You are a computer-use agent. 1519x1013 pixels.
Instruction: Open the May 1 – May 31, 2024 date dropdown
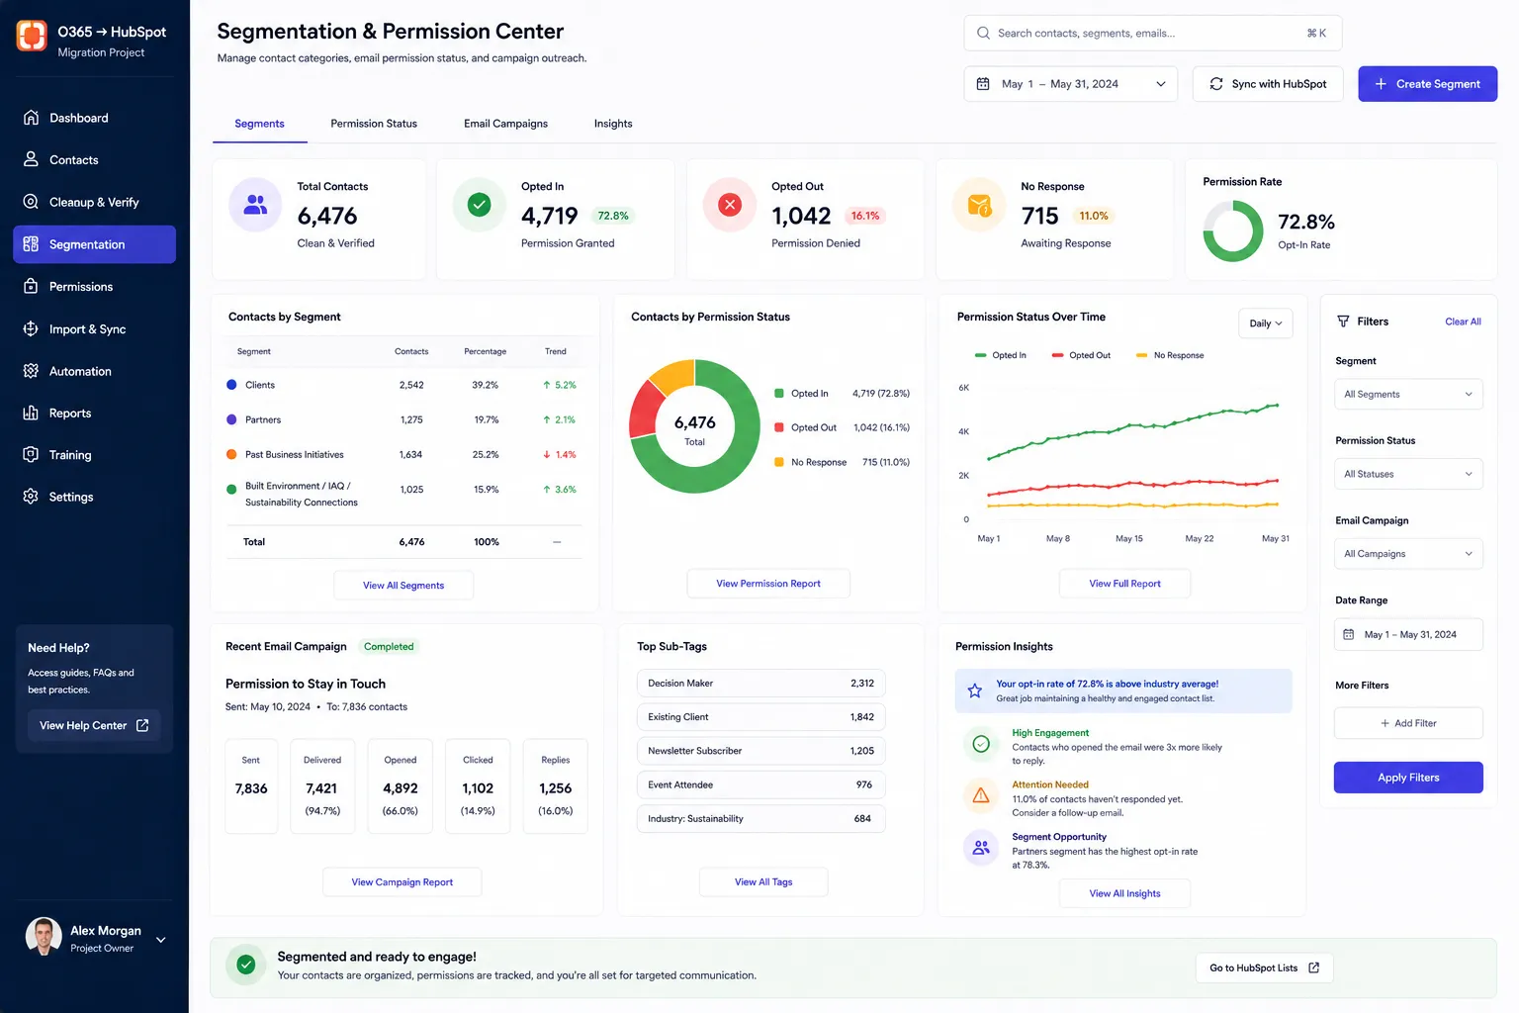[1071, 84]
